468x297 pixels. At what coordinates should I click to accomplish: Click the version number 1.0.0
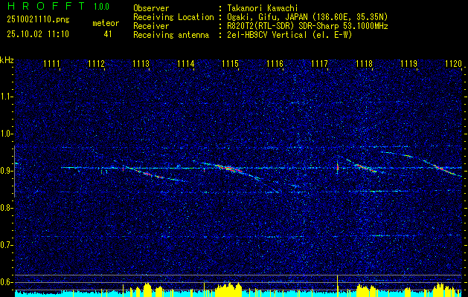101,6
